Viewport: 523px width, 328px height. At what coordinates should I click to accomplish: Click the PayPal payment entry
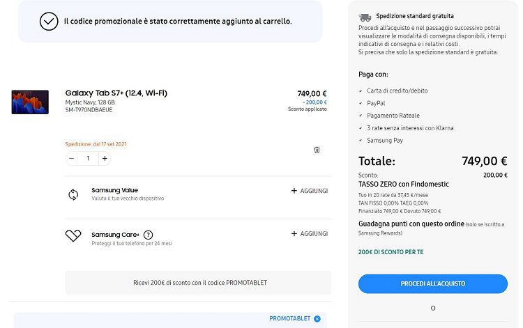click(x=376, y=103)
